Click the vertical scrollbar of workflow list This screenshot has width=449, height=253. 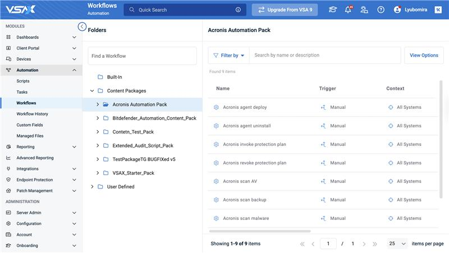441,139
